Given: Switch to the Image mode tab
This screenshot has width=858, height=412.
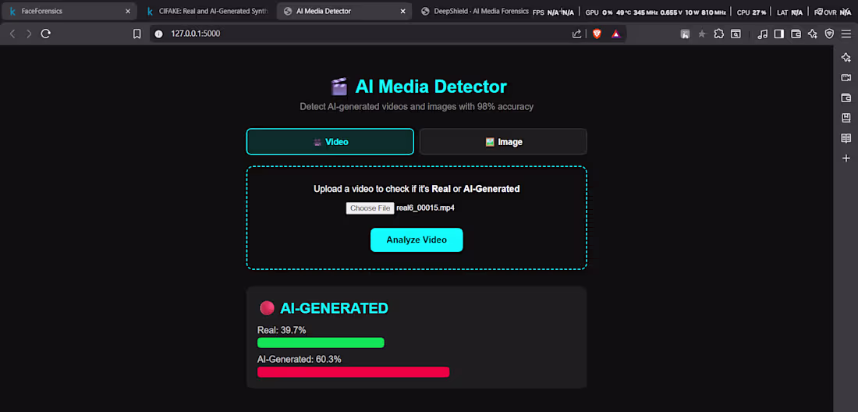Looking at the screenshot, I should [503, 142].
